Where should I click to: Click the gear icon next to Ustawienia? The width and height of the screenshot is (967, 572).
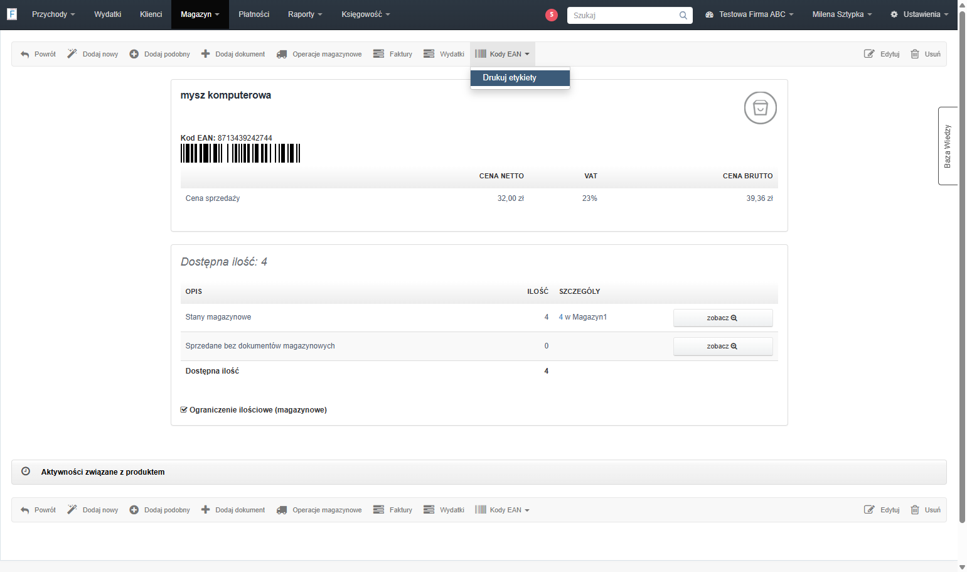[x=894, y=14]
